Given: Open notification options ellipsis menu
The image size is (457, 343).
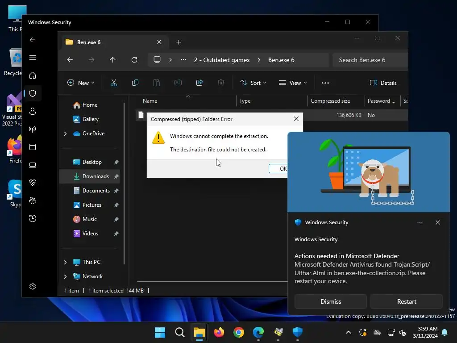Looking at the screenshot, I should [420, 222].
